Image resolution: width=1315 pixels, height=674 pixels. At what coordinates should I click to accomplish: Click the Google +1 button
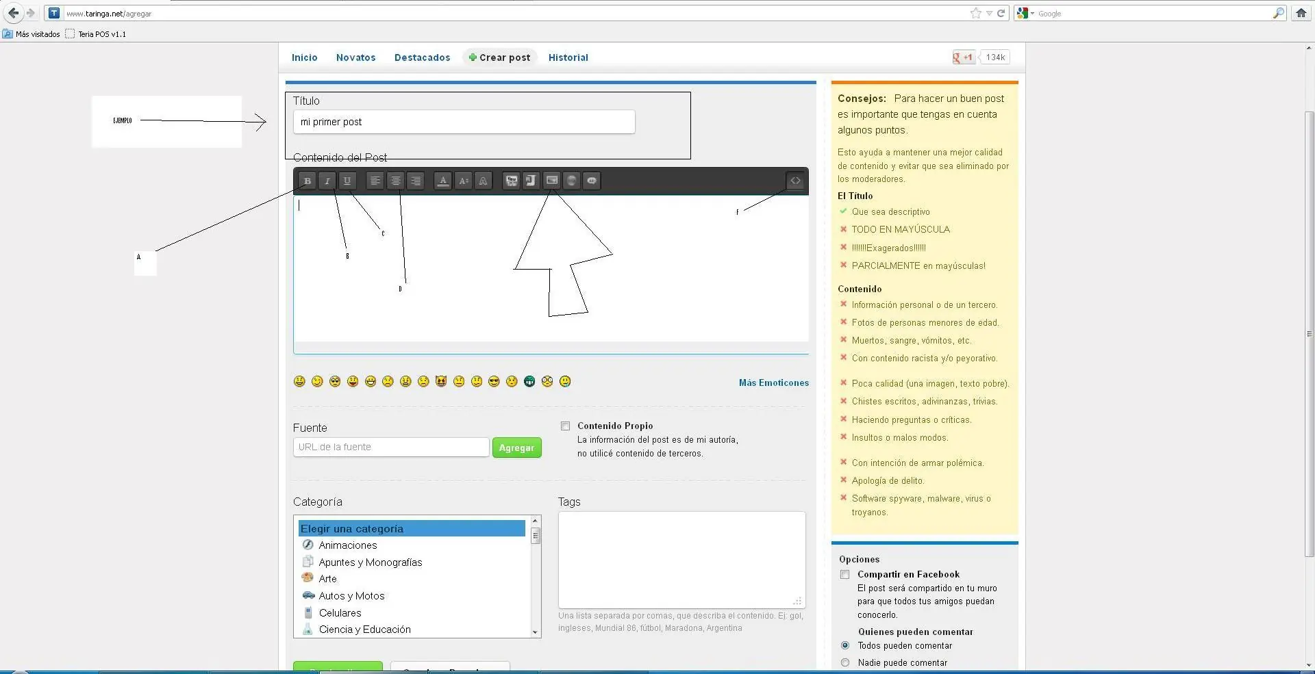[963, 57]
